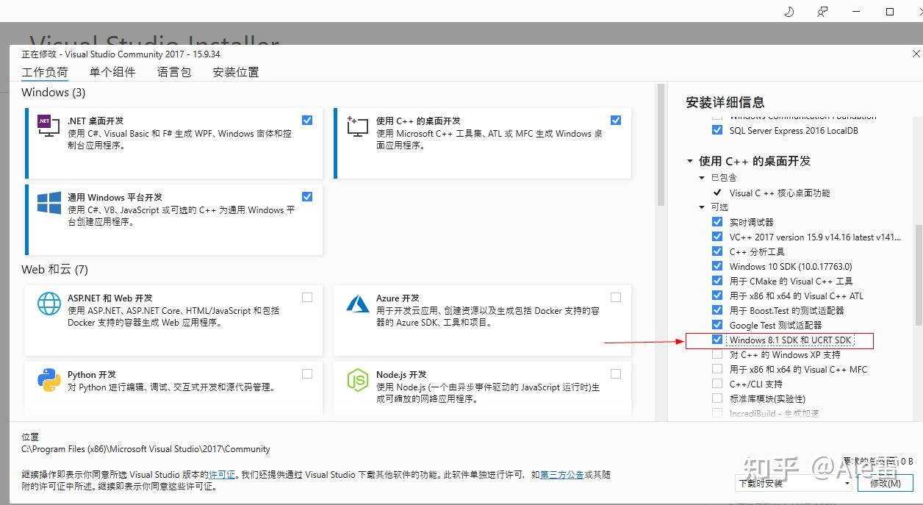Check the 对 C++ 的 Windows XP 支持 checkbox
Image resolution: width=923 pixels, height=505 pixels.
[717, 354]
